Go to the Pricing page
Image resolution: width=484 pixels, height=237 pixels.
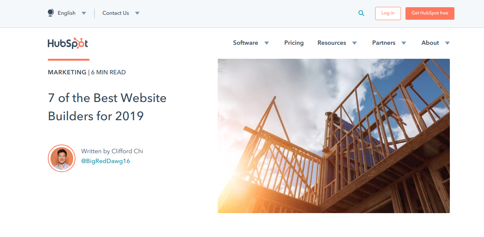pos(294,43)
